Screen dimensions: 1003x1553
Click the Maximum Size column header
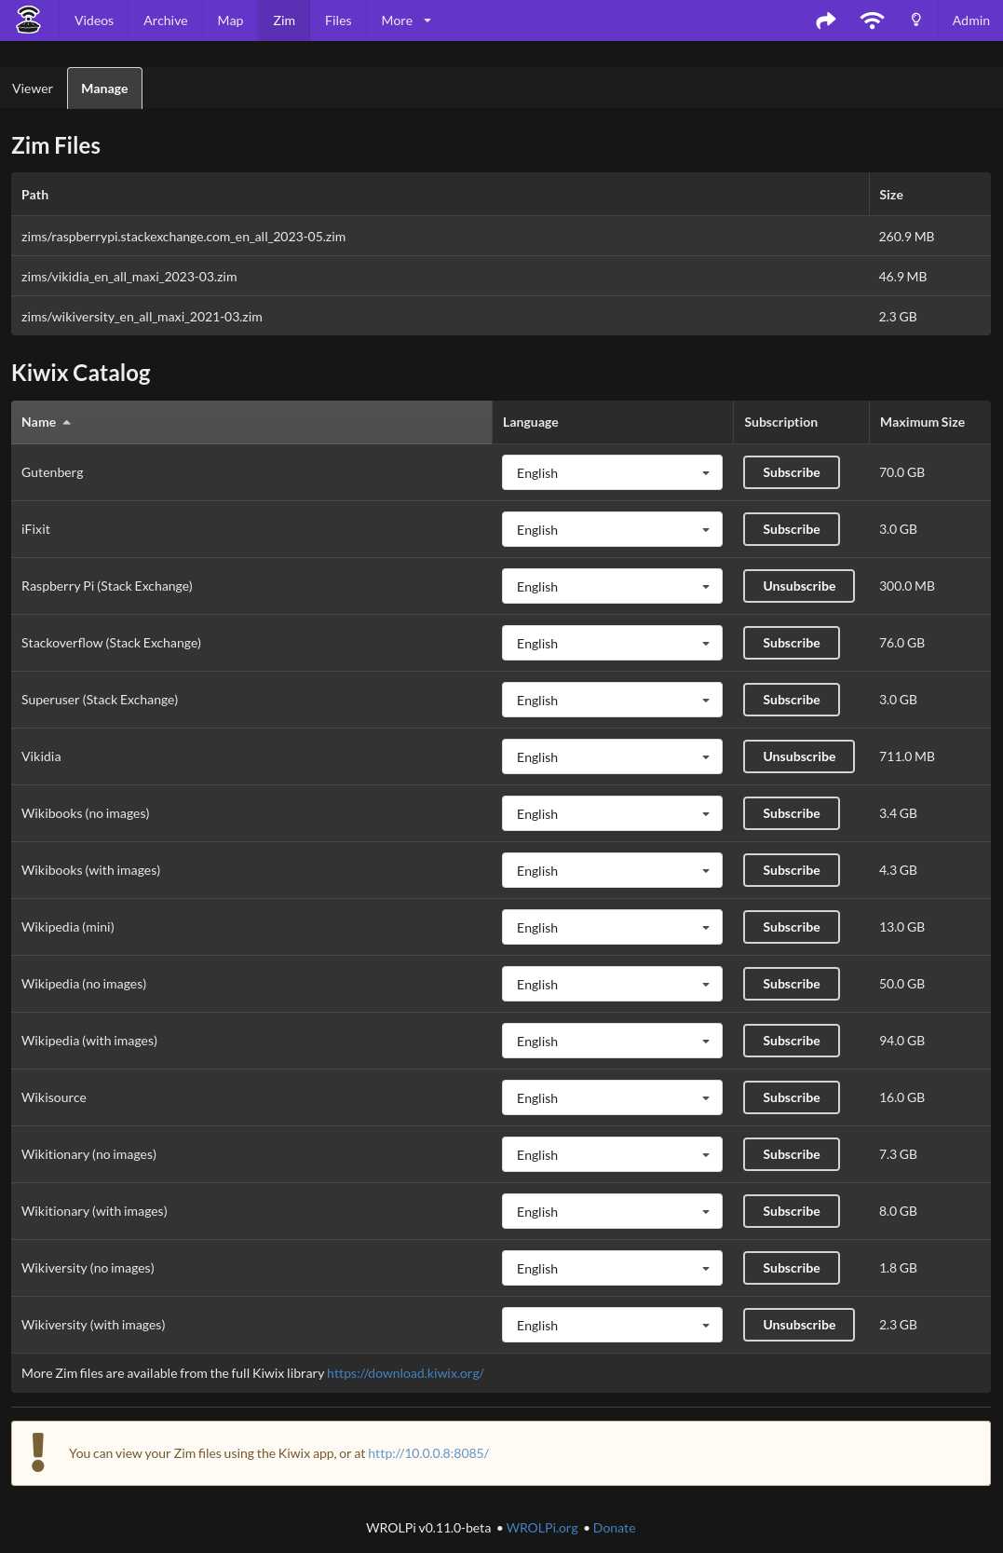tap(922, 422)
